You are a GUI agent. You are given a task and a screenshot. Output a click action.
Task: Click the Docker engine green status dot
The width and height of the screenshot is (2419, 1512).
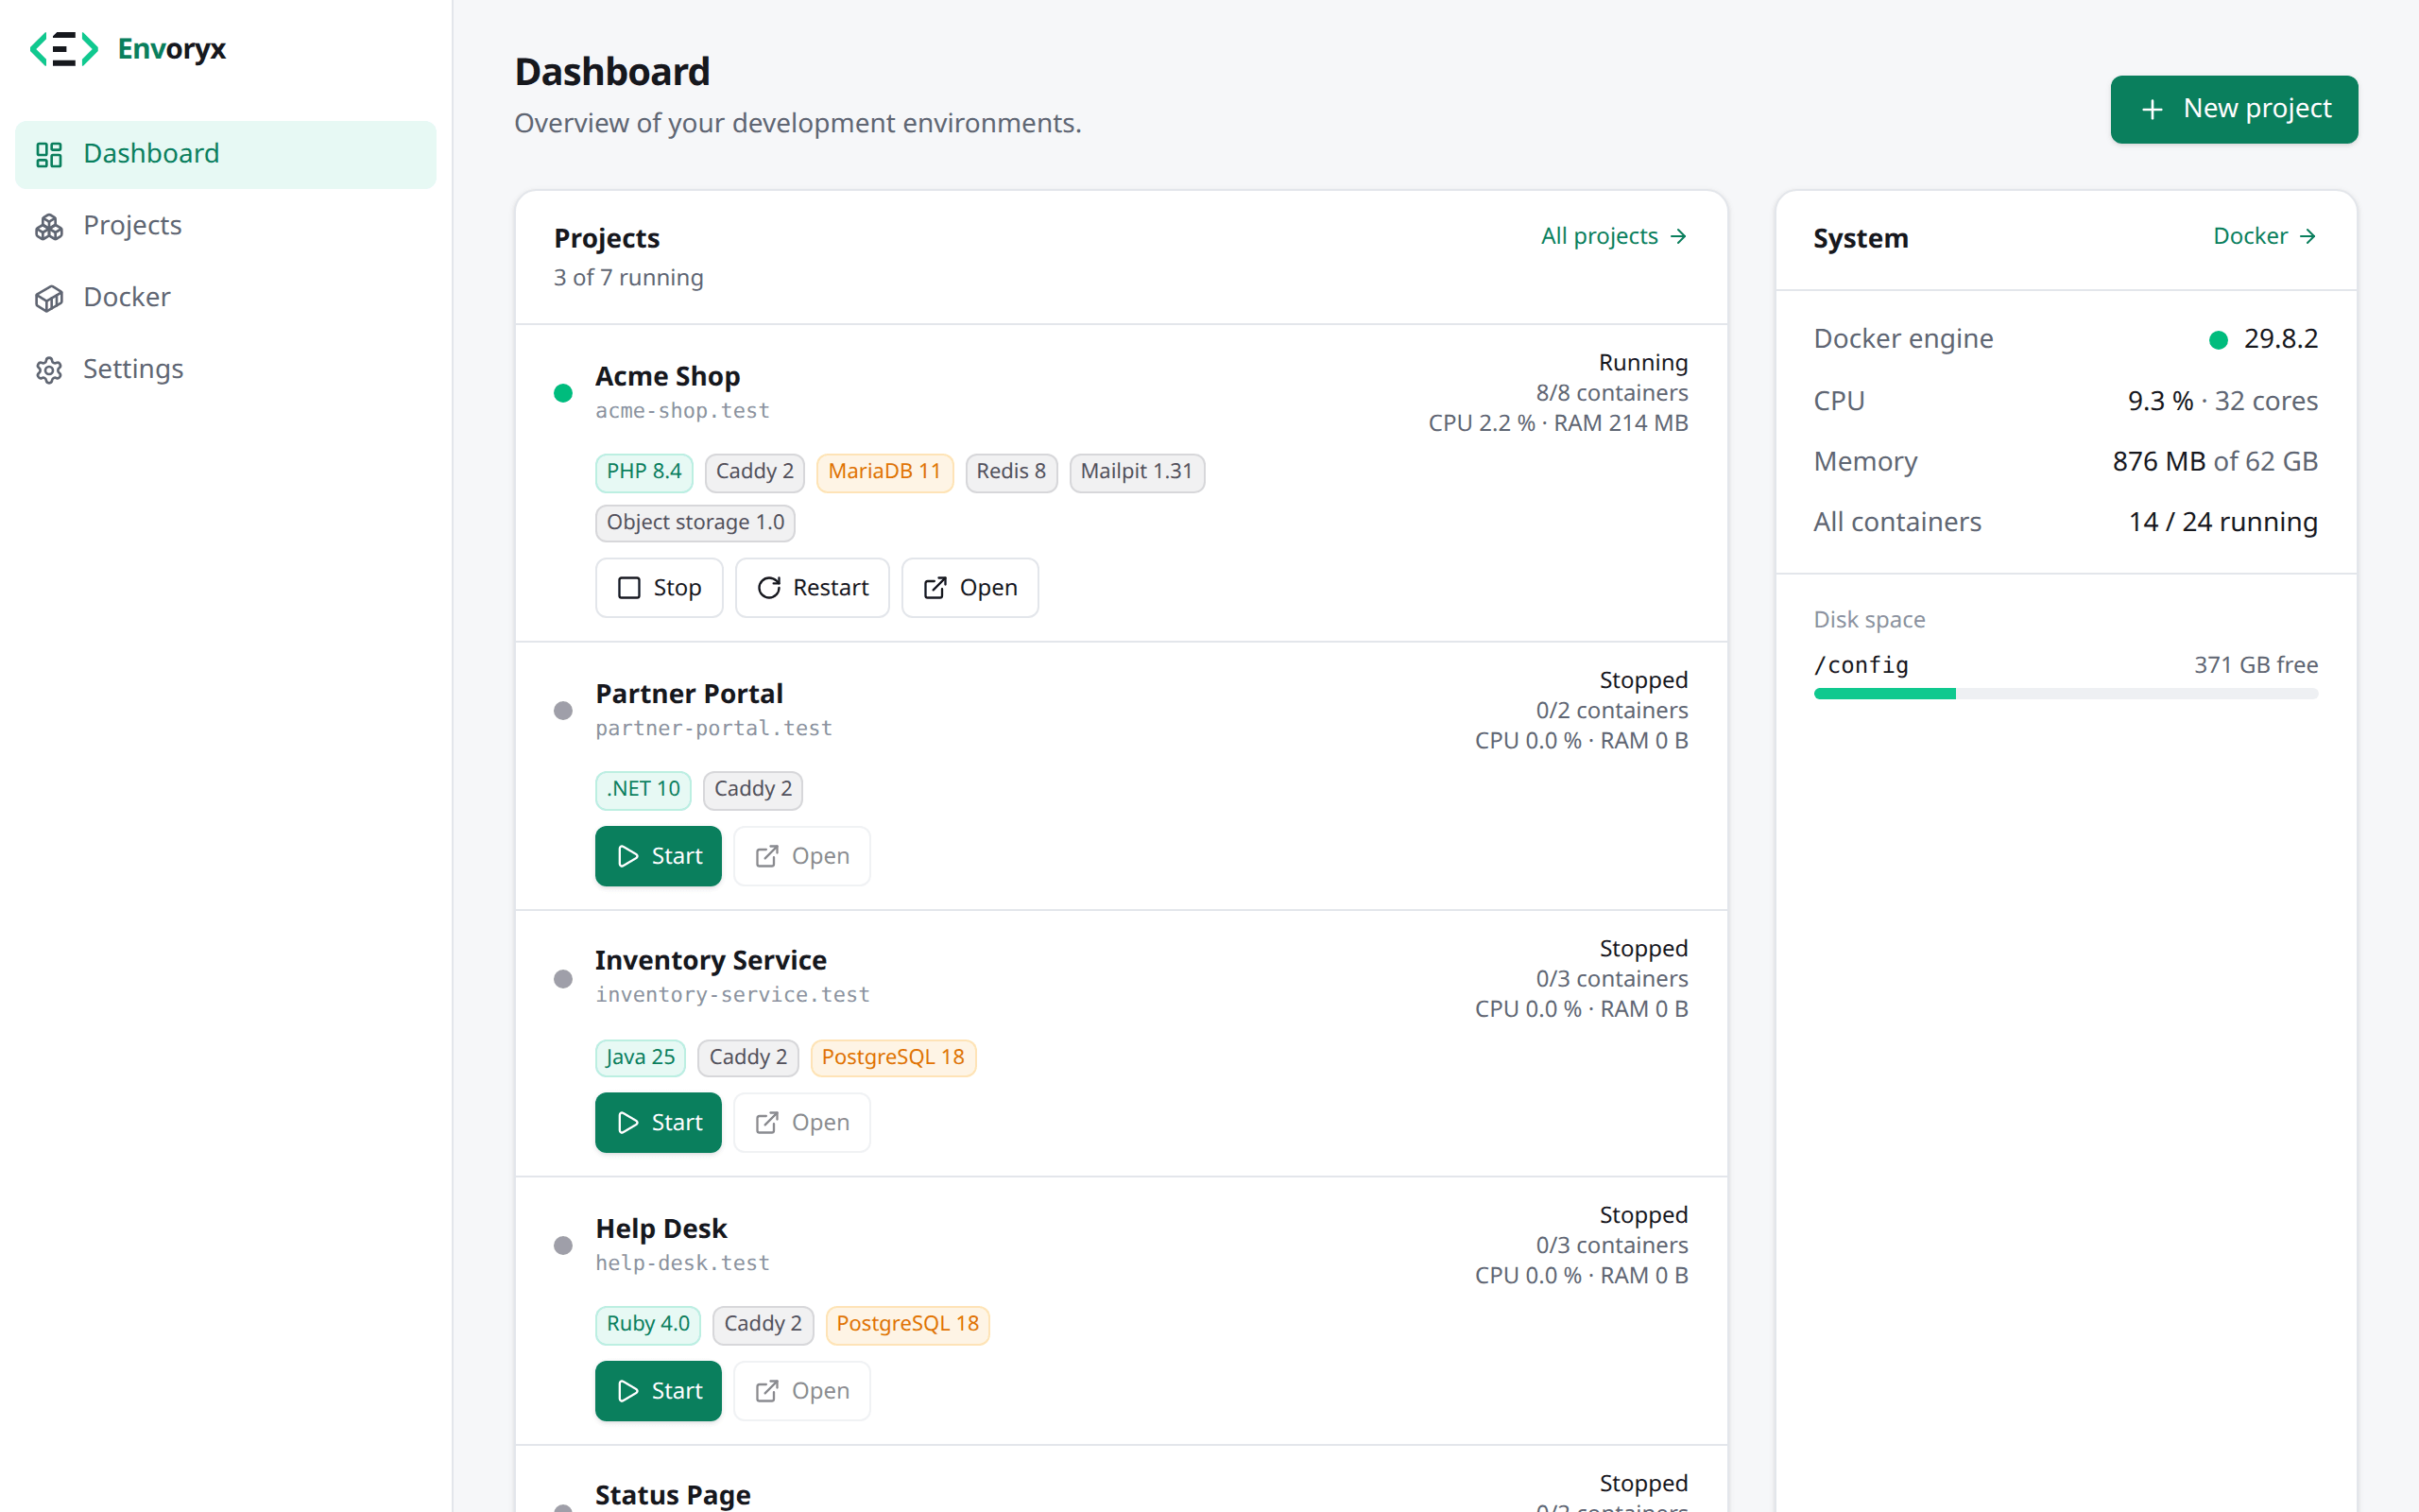tap(2218, 340)
